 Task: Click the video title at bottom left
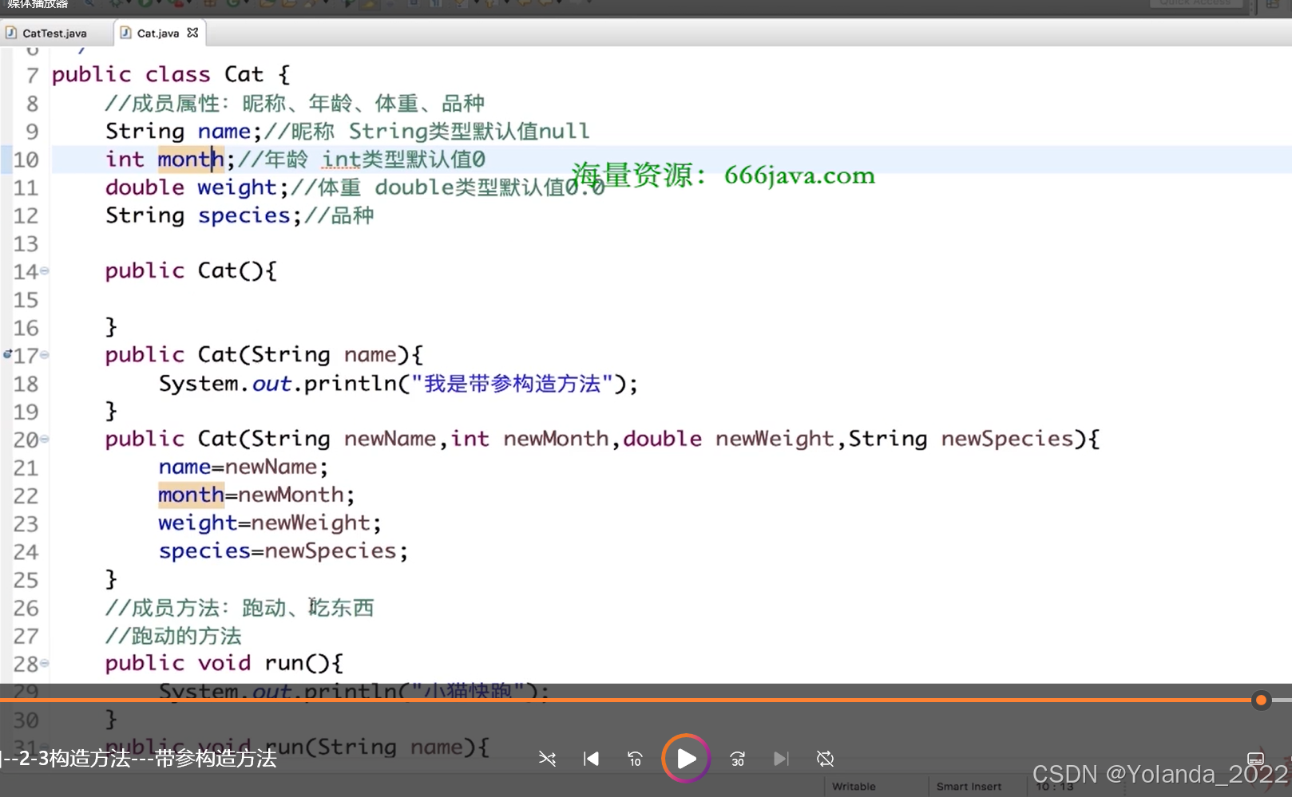pos(139,758)
